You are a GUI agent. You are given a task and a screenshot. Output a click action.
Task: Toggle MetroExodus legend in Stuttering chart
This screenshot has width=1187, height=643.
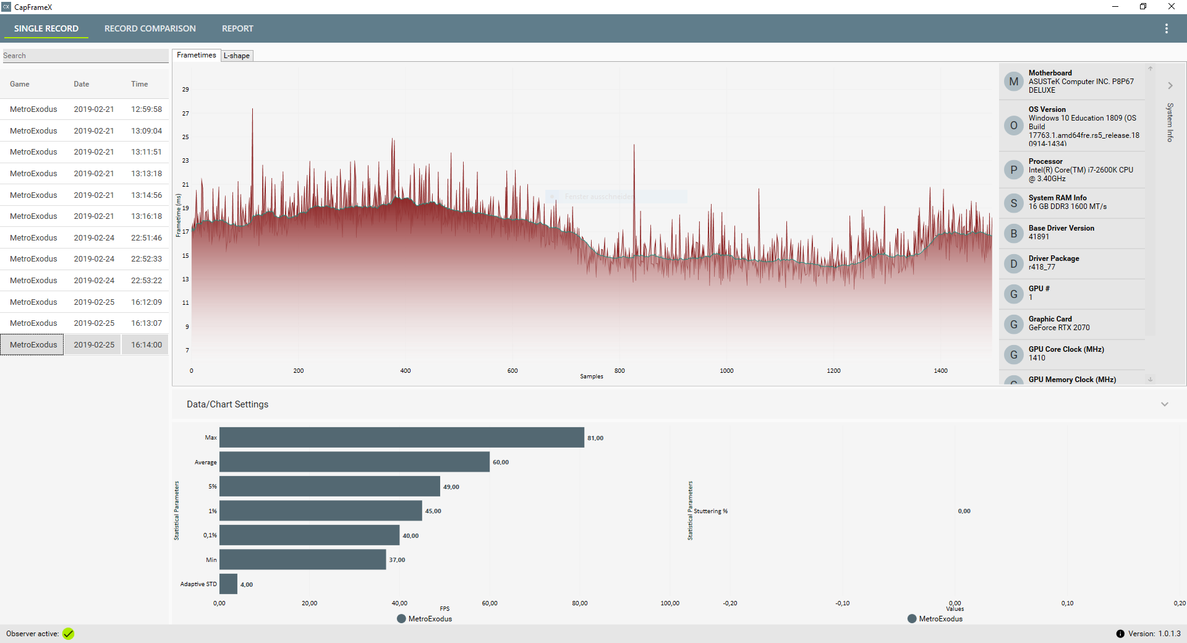935,619
